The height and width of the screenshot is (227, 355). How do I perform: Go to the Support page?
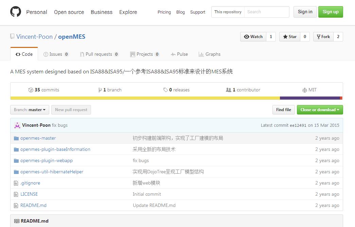coord(198,12)
